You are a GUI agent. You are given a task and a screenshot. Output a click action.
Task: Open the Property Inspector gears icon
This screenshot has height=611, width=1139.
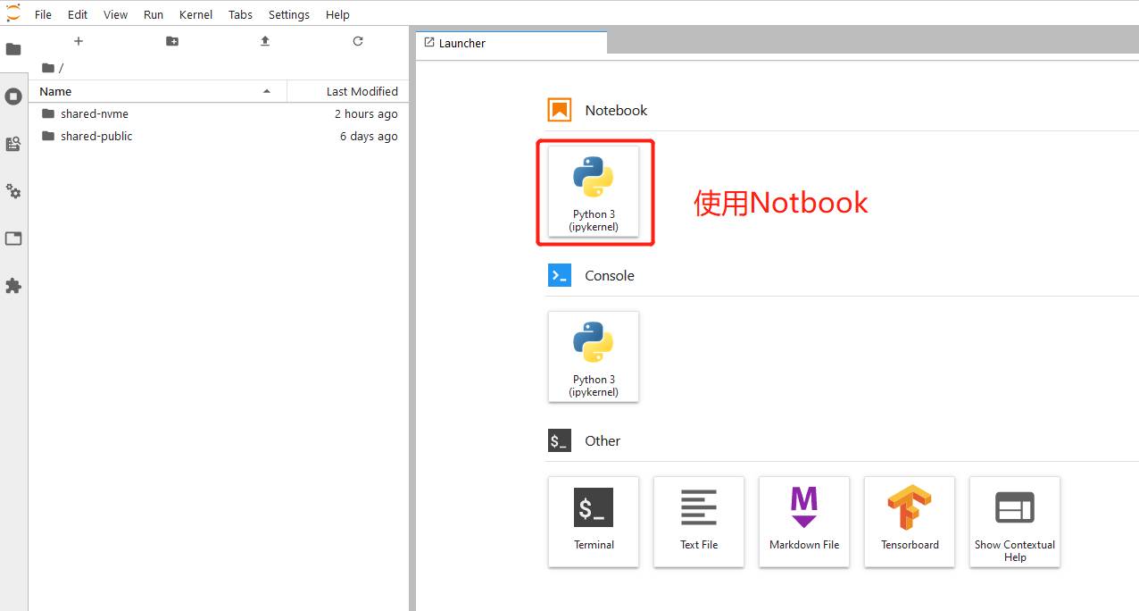coord(13,191)
